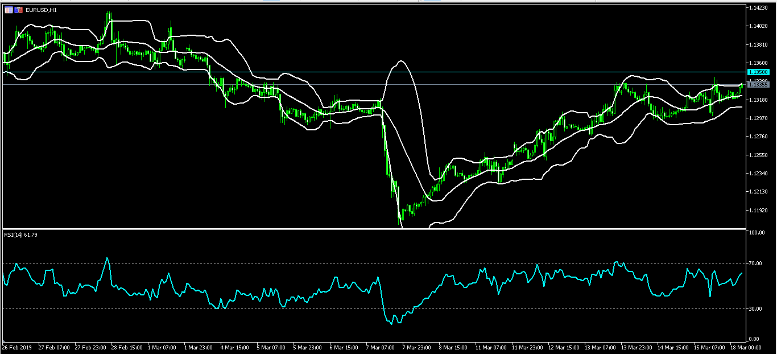Click the EURUSD,H1 chart title

(41, 10)
